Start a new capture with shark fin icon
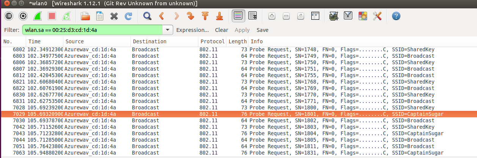 pos(38,16)
